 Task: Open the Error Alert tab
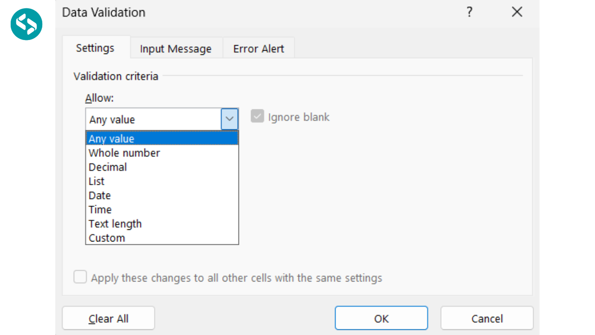click(258, 49)
